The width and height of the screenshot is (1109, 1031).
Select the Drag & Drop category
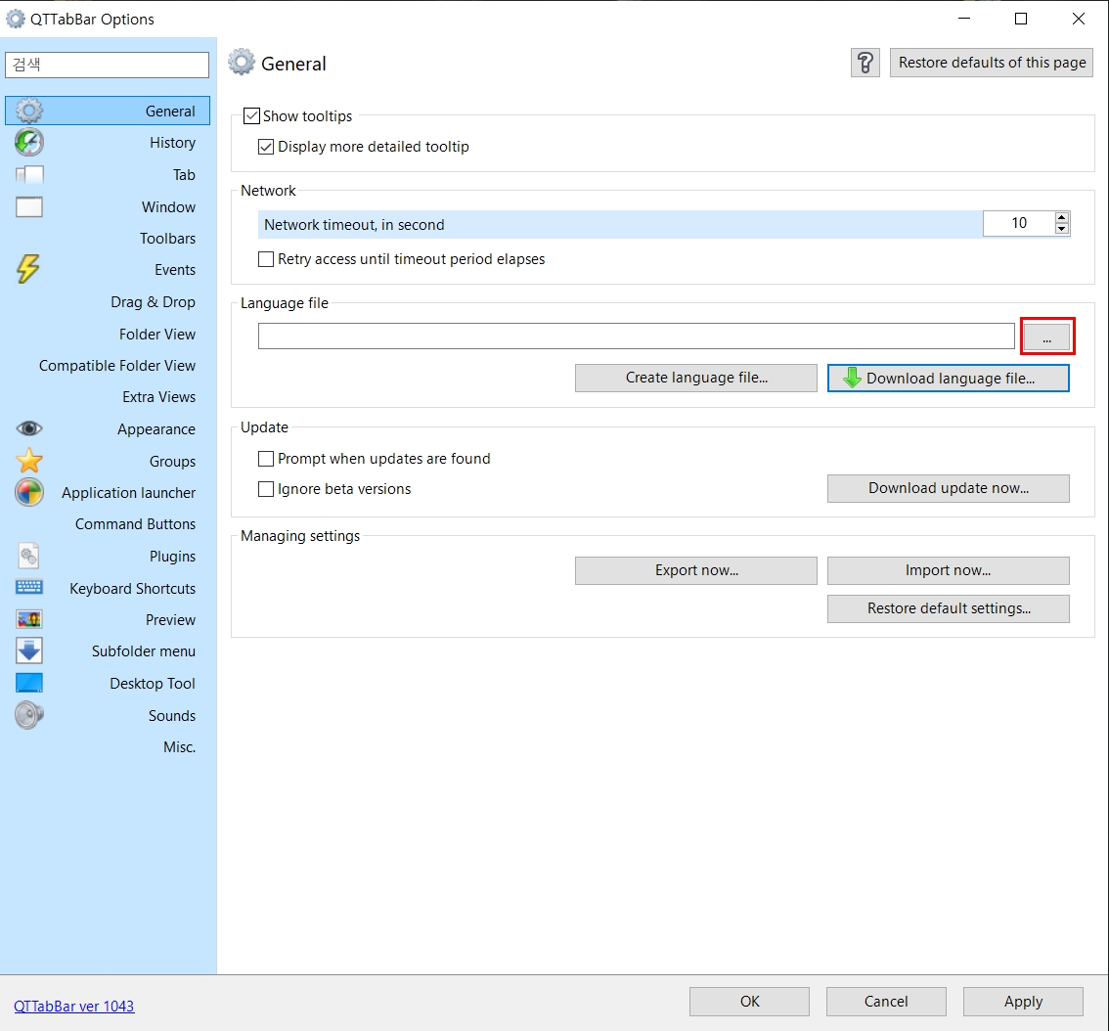click(153, 302)
